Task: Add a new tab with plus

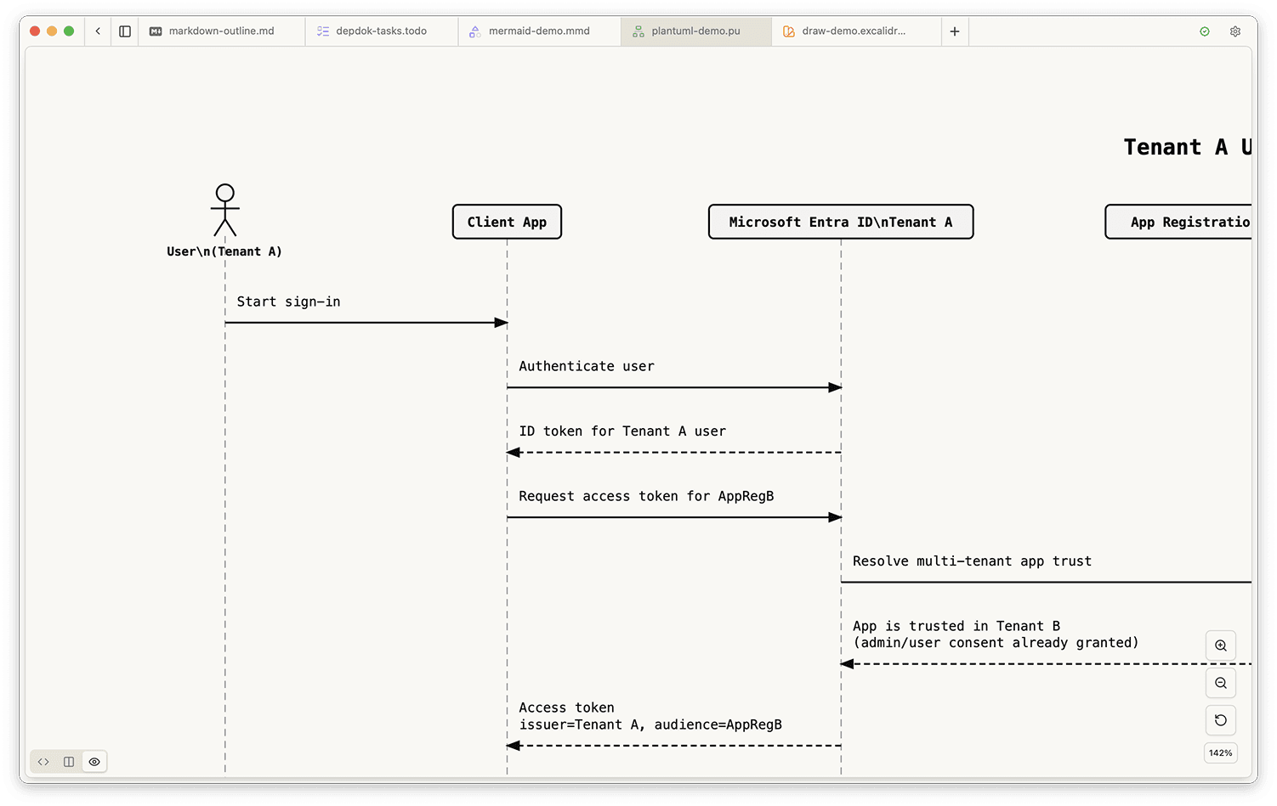Action: (955, 31)
